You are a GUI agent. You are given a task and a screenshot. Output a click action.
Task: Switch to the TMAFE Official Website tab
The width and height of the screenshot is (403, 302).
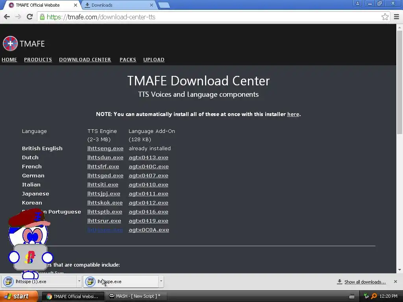41,5
